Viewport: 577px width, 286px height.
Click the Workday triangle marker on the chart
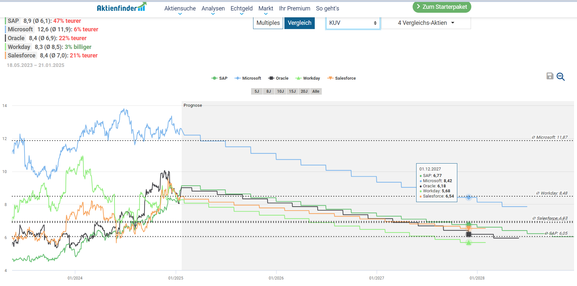tap(469, 242)
